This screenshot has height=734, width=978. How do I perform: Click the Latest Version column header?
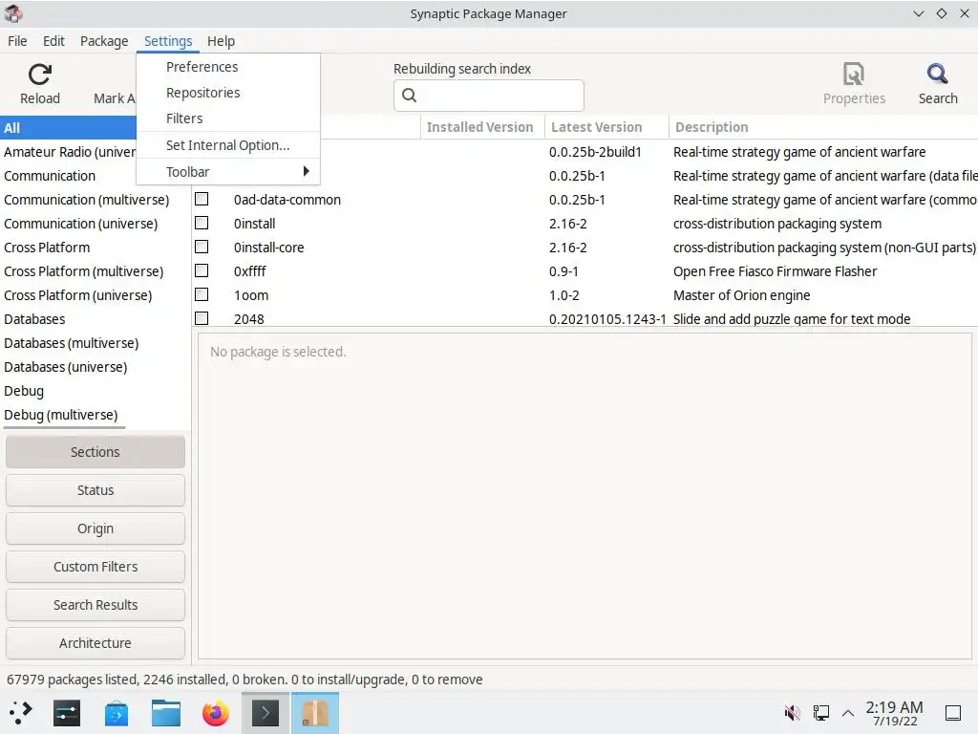pos(606,127)
